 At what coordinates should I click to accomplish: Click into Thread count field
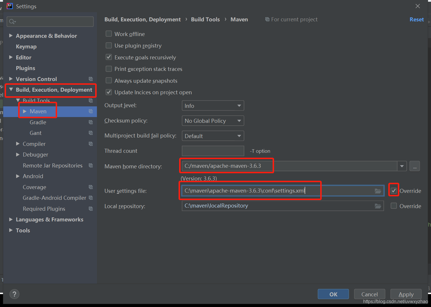tap(213, 151)
